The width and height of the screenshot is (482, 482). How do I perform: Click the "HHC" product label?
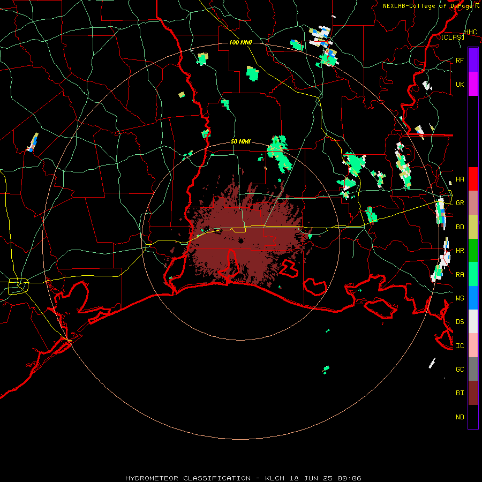coord(471,32)
